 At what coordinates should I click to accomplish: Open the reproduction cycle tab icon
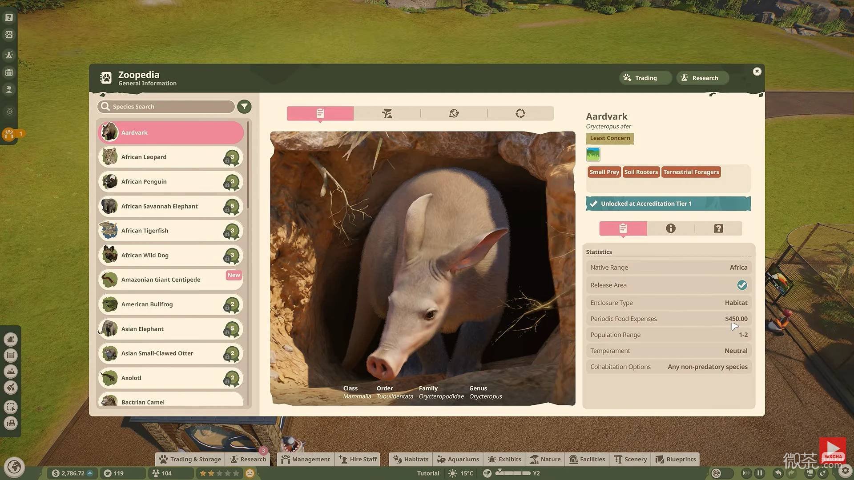pos(520,113)
